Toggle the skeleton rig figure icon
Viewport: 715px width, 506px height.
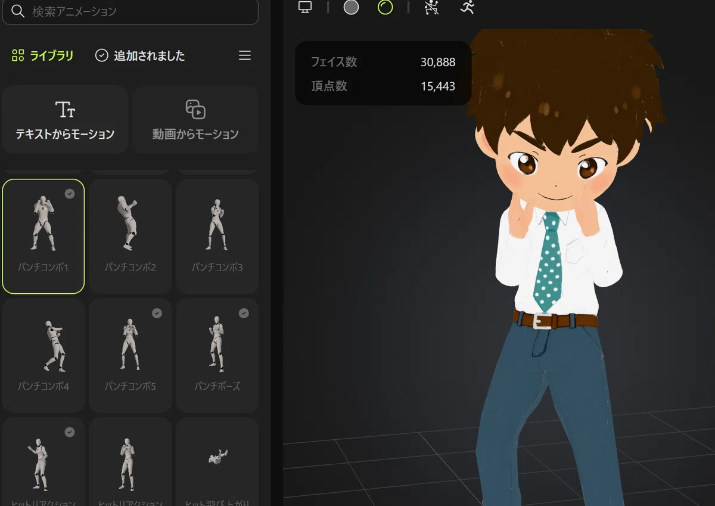[x=431, y=7]
